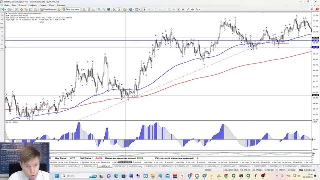Image resolution: width=320 pixels, height=180 pixels.
Task: Toggle Авто торговля auto trading
Action: pyautogui.click(x=71, y=9)
